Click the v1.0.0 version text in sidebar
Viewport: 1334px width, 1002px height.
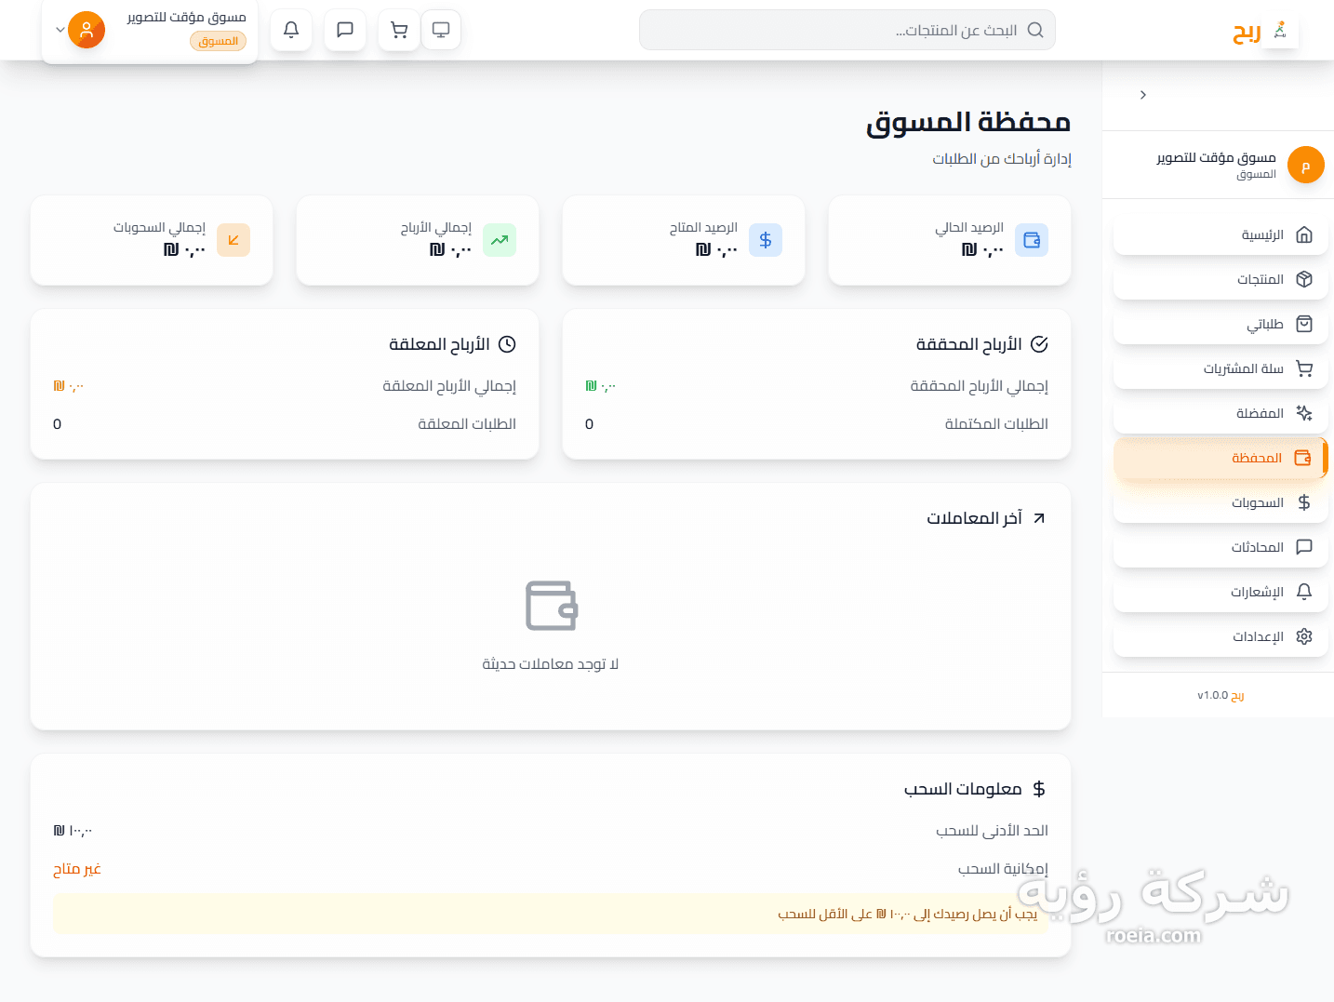pyautogui.click(x=1213, y=696)
